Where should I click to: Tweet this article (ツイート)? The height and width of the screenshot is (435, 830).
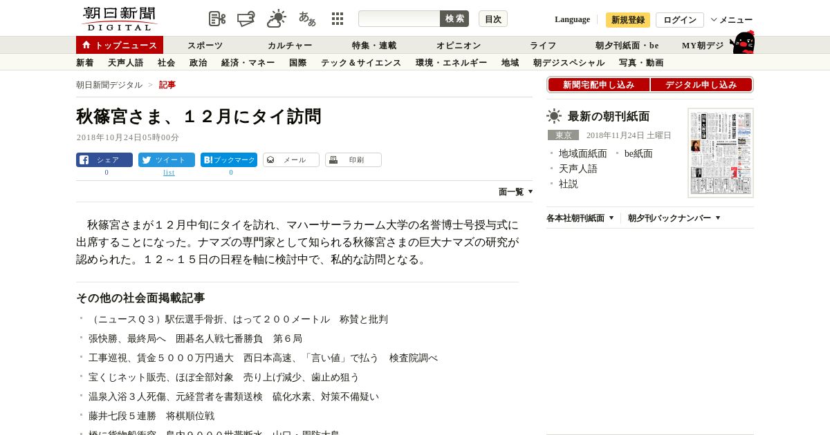pyautogui.click(x=167, y=160)
